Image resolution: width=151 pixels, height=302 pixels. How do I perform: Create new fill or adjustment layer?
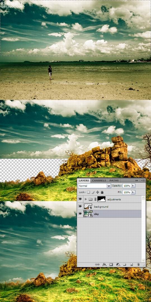pos(118,265)
